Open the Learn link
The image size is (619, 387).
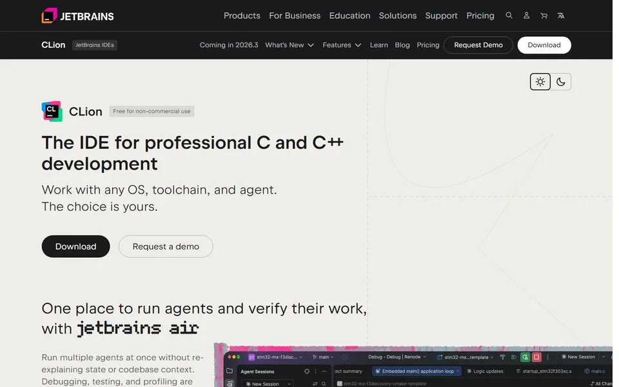[x=378, y=45]
